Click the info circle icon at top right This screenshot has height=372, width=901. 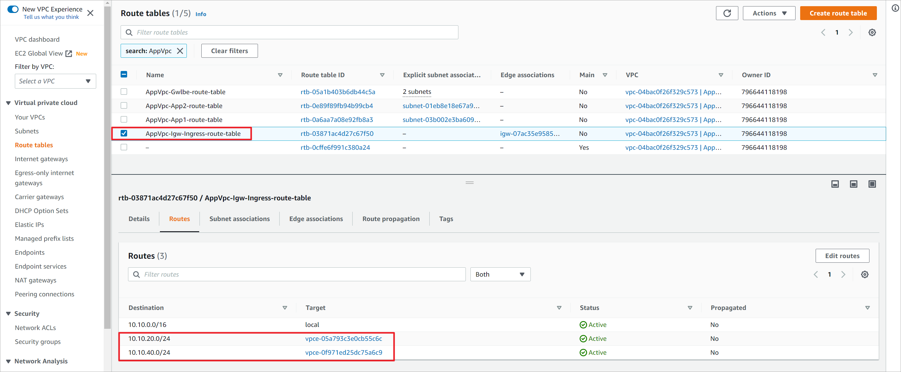click(895, 8)
